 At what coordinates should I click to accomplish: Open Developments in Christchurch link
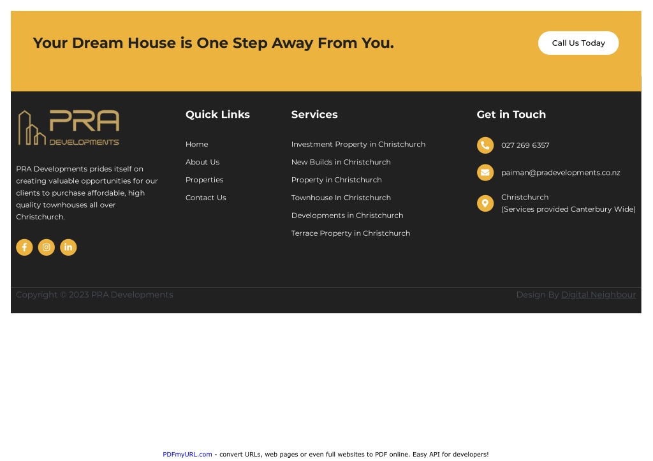pyautogui.click(x=347, y=216)
